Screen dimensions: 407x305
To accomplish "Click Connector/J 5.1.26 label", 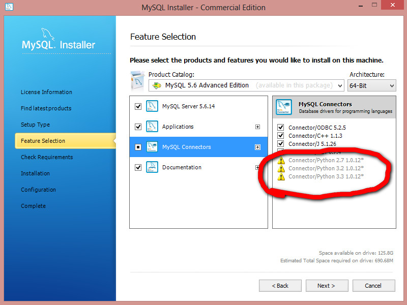I will 312,144.
